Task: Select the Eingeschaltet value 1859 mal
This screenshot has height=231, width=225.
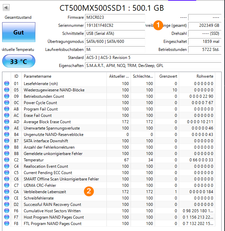Action: coord(205,42)
